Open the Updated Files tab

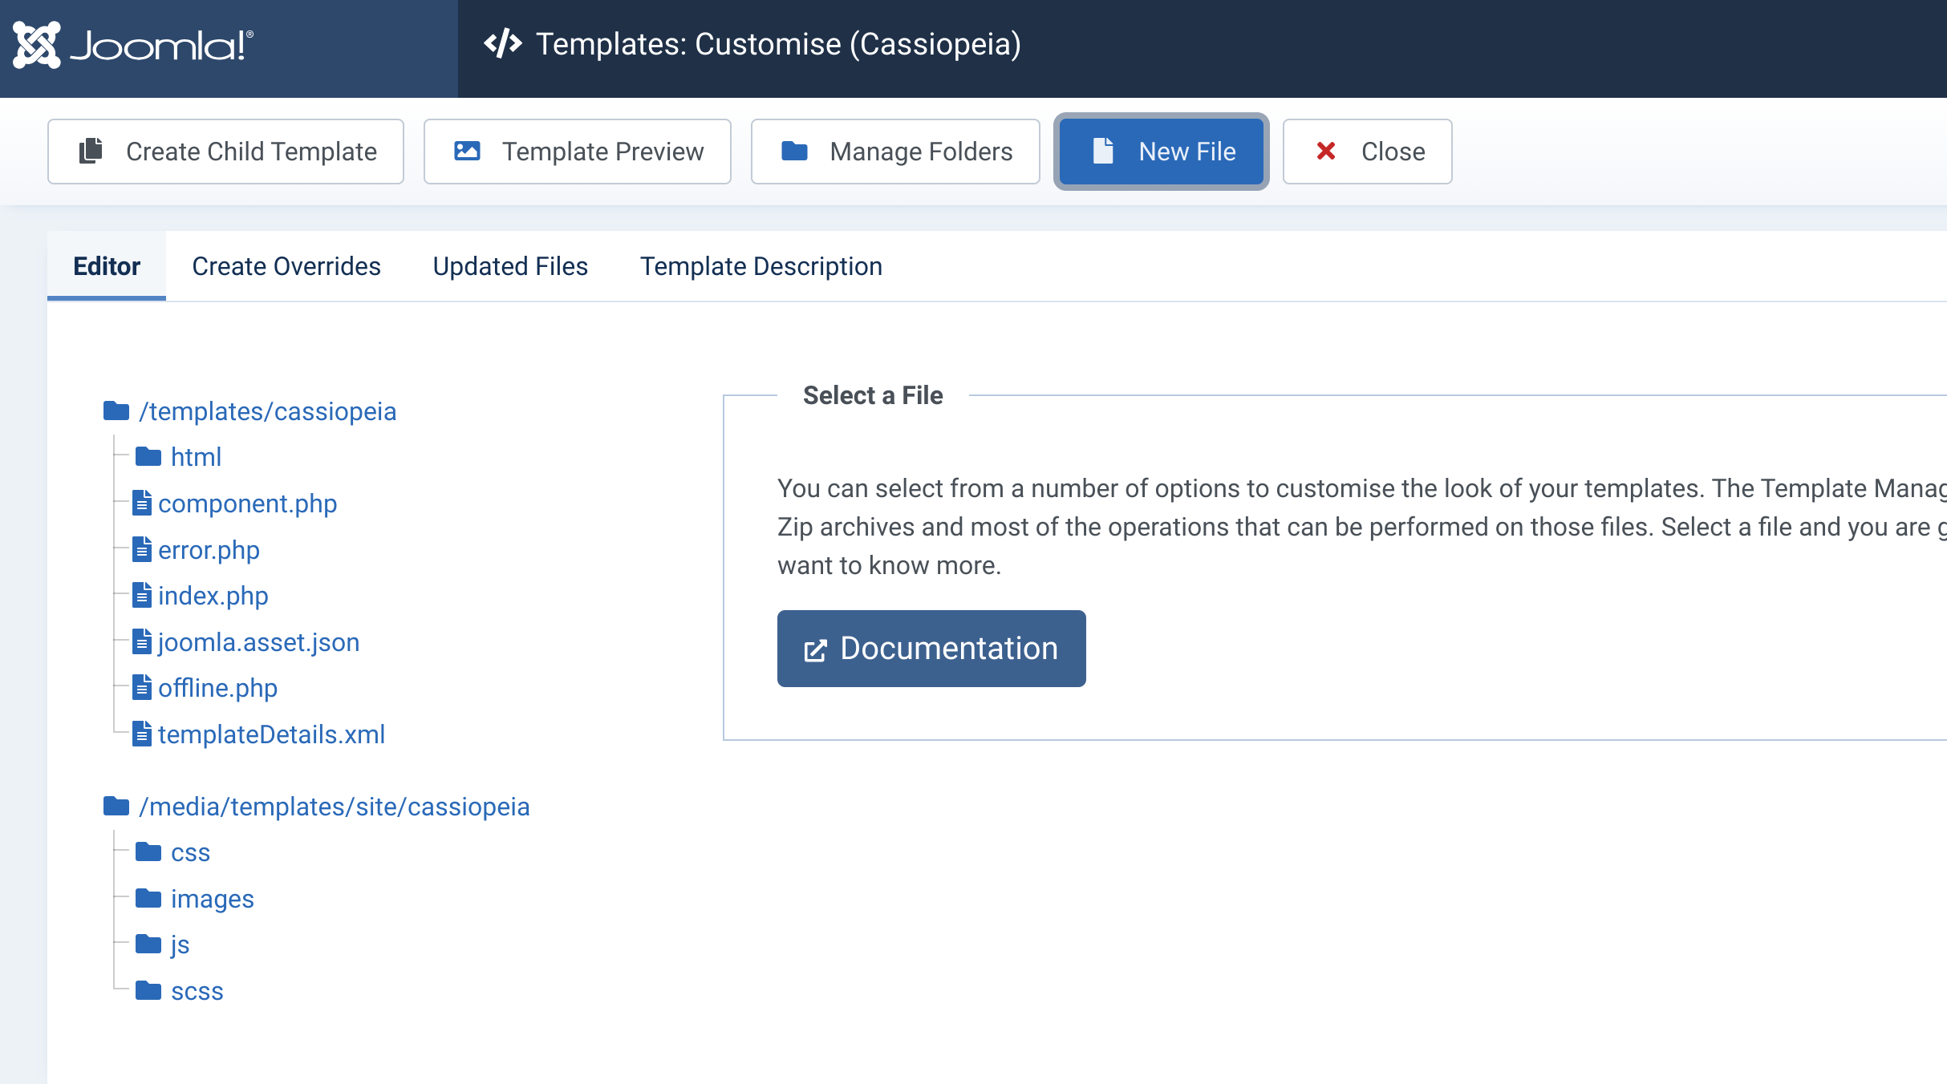click(x=510, y=266)
